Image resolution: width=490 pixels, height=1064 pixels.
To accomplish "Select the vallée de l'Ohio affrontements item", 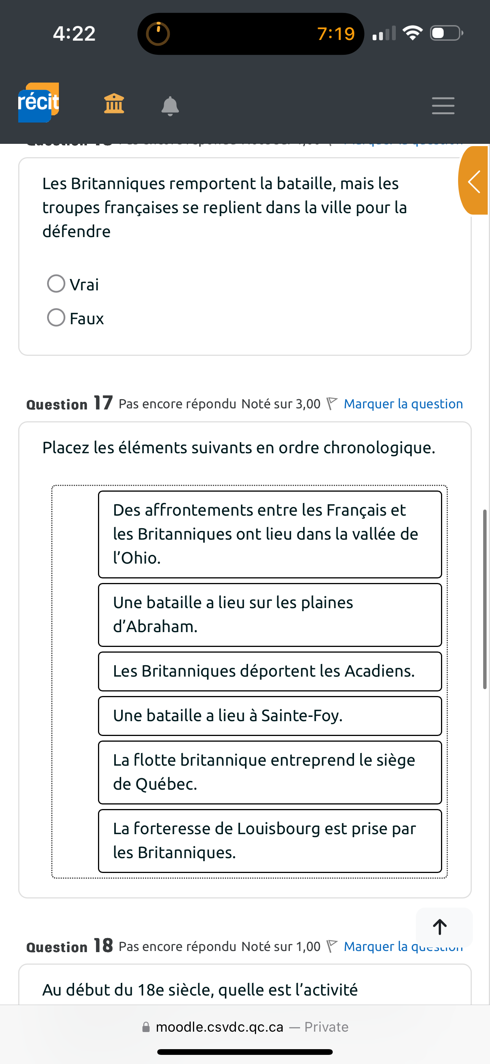I will (x=270, y=534).
